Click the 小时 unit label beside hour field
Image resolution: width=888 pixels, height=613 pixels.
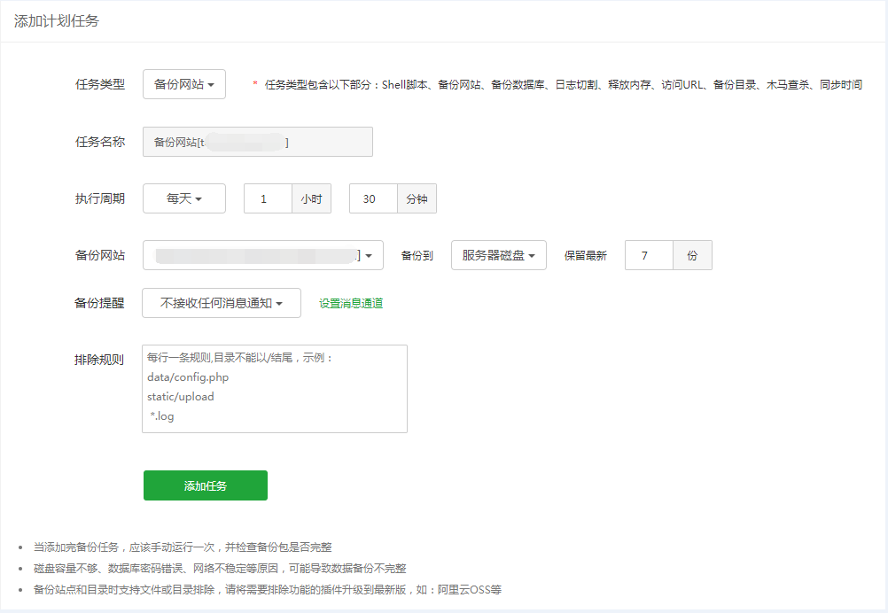click(311, 198)
